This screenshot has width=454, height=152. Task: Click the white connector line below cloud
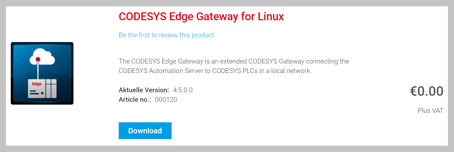pyautogui.click(x=38, y=70)
